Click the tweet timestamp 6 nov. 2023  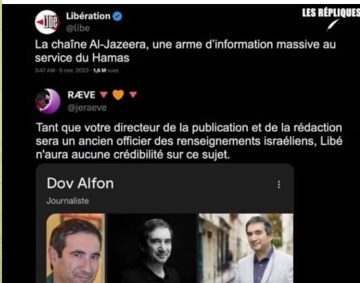tap(74, 70)
